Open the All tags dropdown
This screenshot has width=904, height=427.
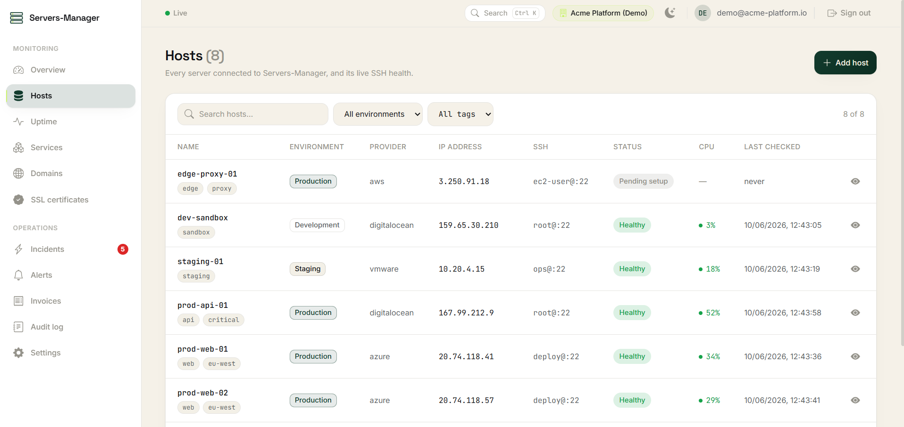point(460,114)
